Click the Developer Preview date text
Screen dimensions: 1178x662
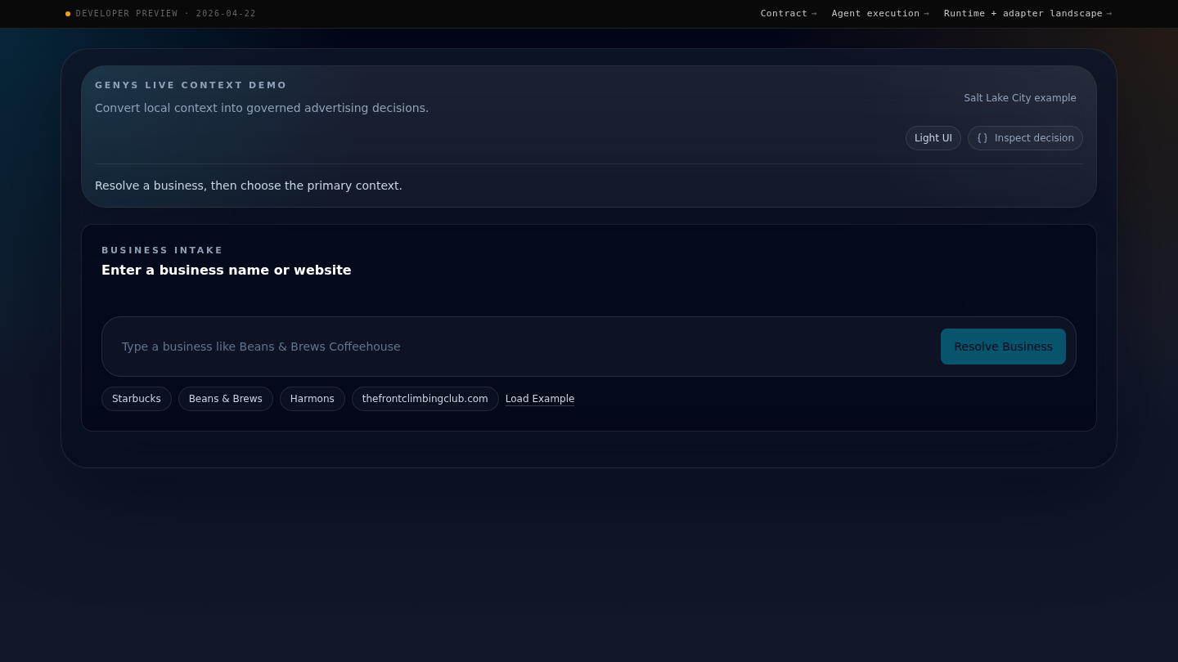[166, 14]
